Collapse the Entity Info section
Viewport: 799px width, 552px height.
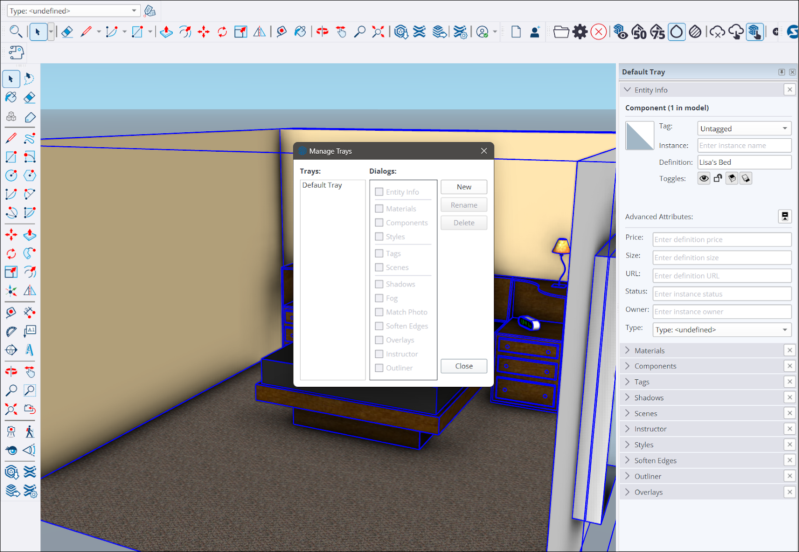pyautogui.click(x=628, y=89)
